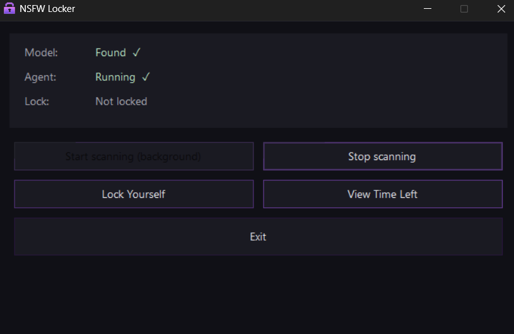Select the Lock label

37,101
